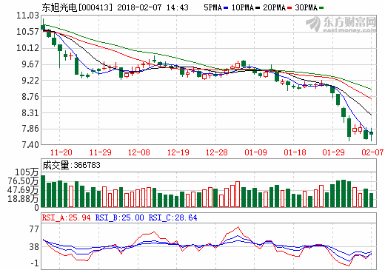Click the stock code [000413] in title
The image size is (385, 270).
96,7
